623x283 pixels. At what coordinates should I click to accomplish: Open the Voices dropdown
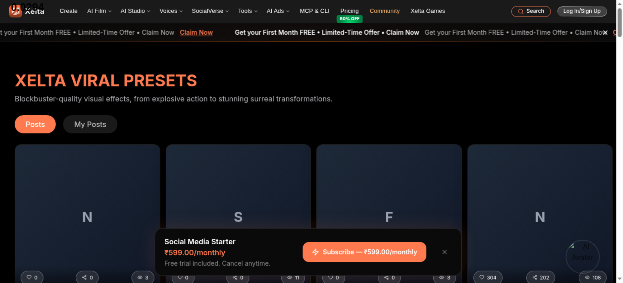pos(171,11)
